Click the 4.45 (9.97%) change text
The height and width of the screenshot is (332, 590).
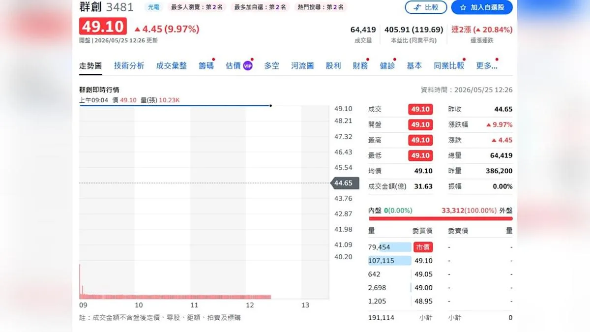point(167,29)
